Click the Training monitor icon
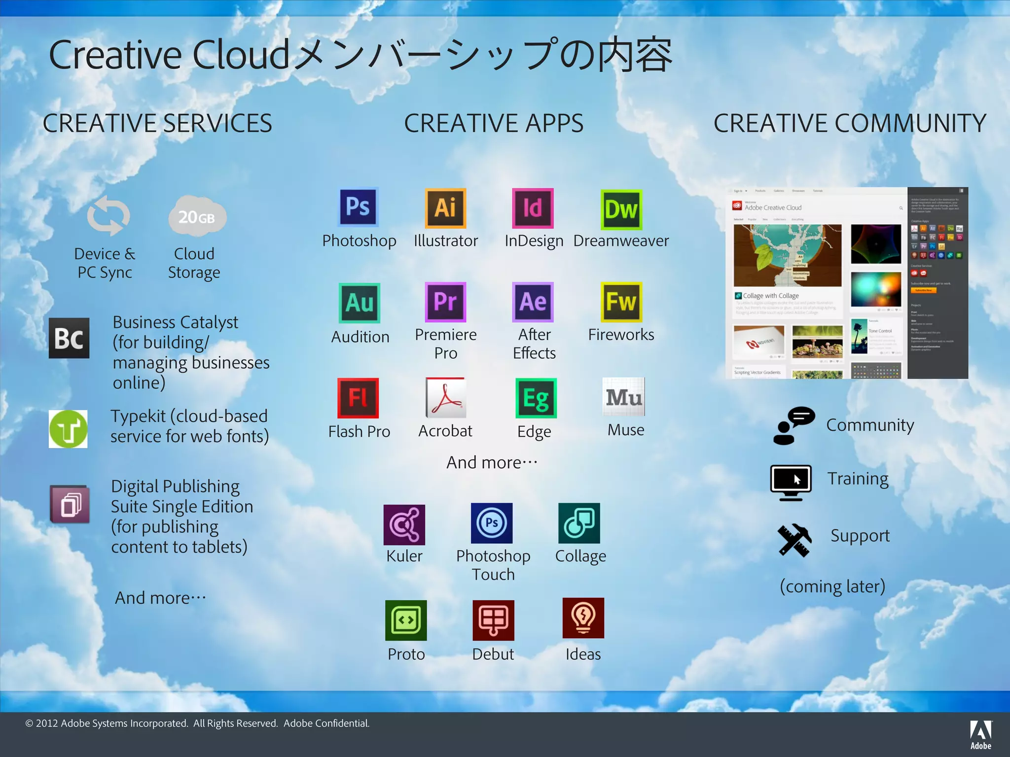The width and height of the screenshot is (1010, 757). pyautogui.click(x=791, y=483)
